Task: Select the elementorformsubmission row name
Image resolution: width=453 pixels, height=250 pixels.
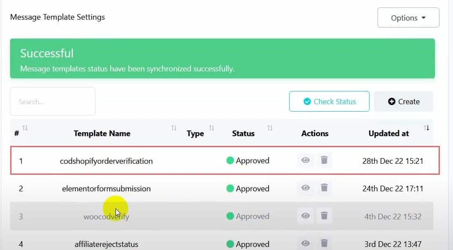Action: [x=106, y=189]
